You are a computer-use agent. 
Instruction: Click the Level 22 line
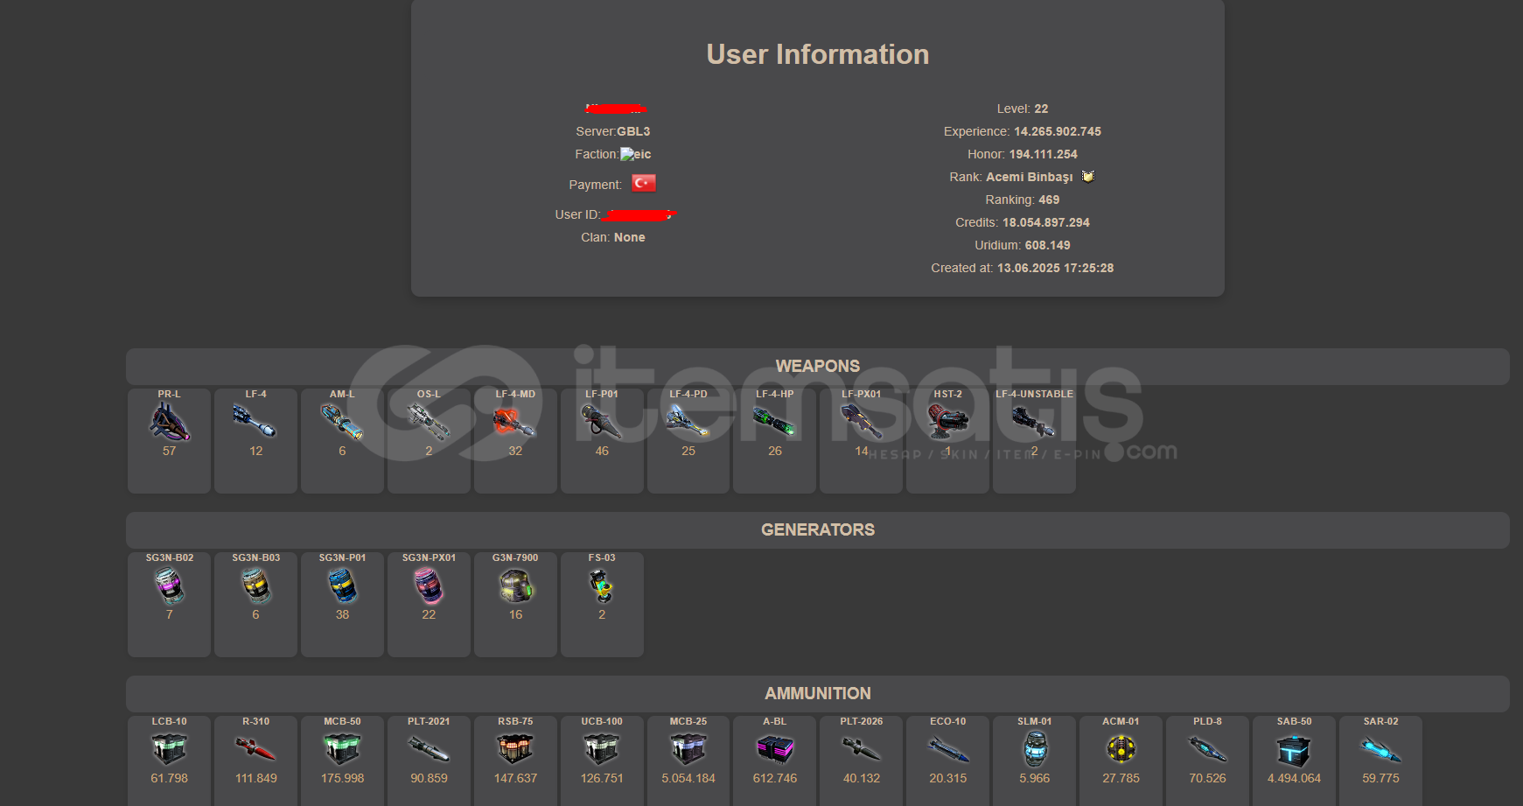point(1023,109)
